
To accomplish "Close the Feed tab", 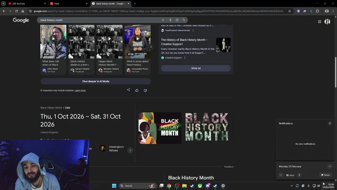I will (87, 3).
